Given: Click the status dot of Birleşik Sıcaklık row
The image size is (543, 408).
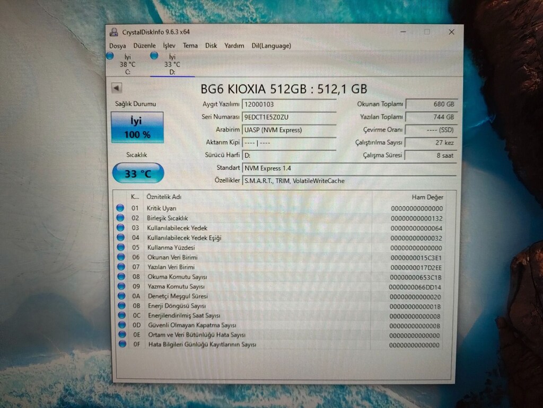Looking at the screenshot, I should pos(120,217).
